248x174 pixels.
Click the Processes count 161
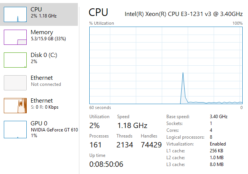point(95,145)
